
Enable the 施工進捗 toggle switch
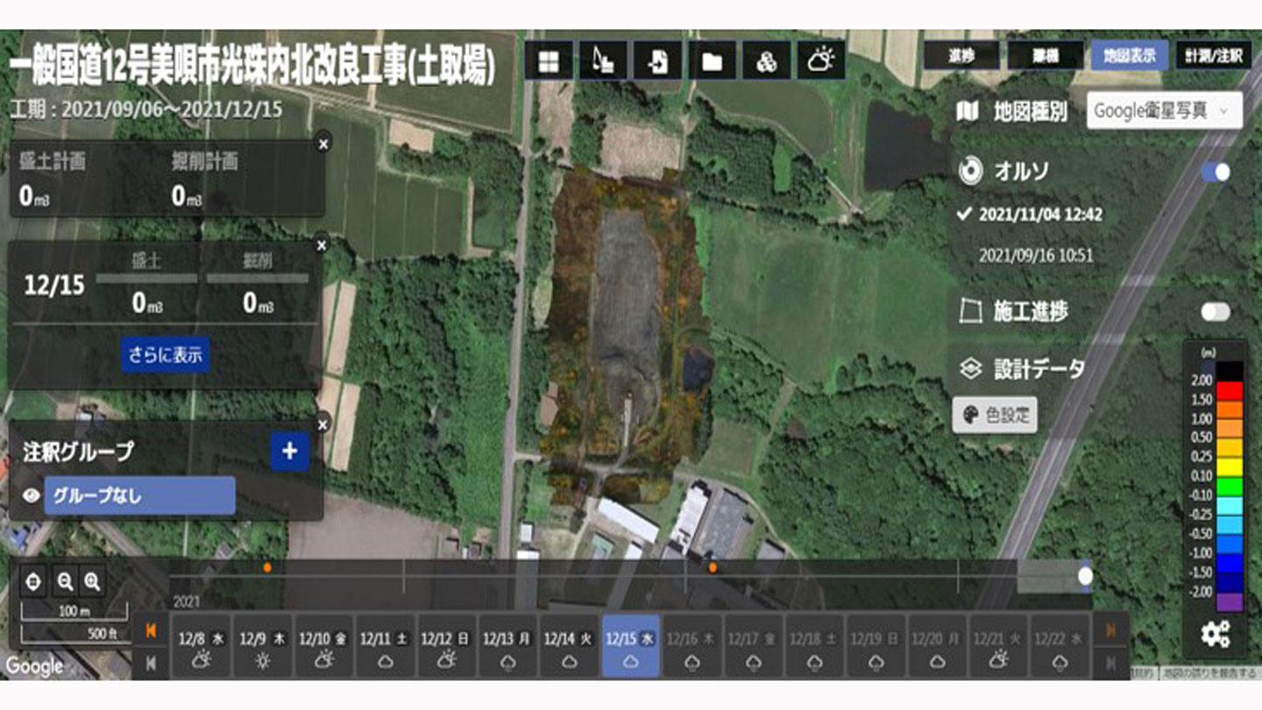1216,312
